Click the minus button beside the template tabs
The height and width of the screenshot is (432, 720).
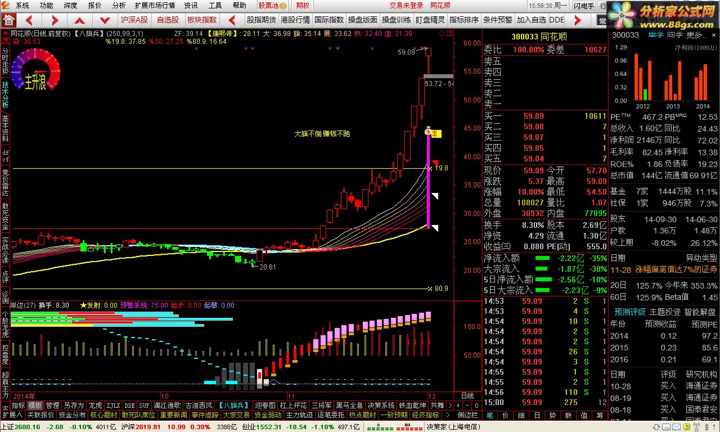point(466,405)
